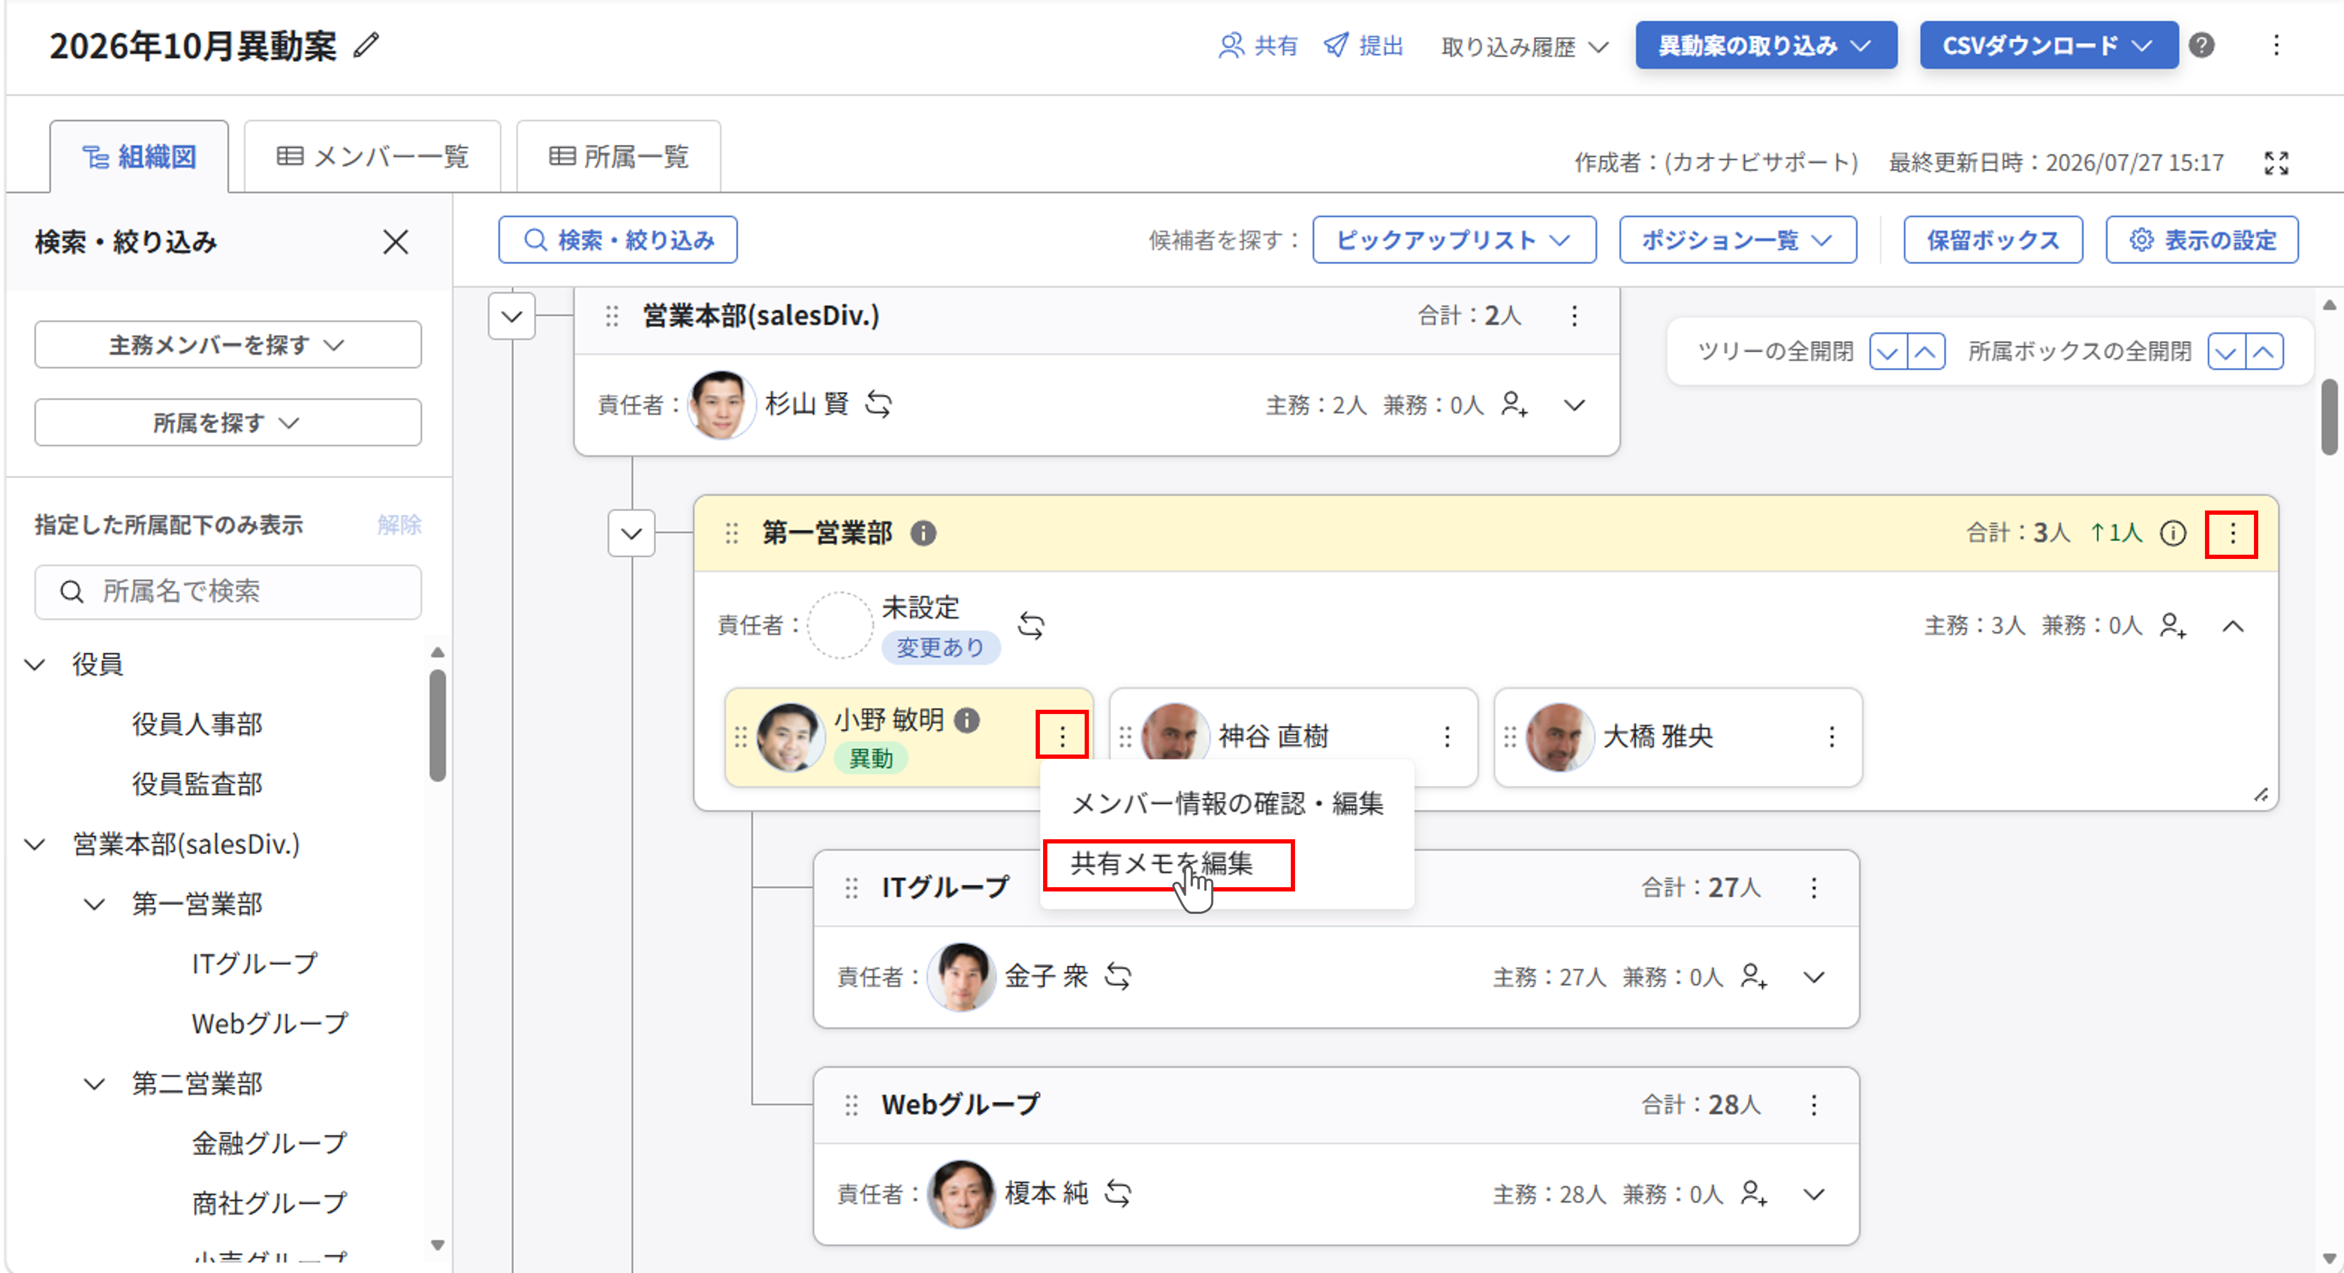The width and height of the screenshot is (2344, 1273).
Task: Click info icon next to 小野 敏明
Action: [966, 720]
